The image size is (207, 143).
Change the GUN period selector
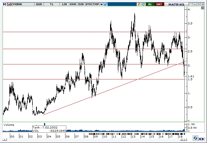39,4
